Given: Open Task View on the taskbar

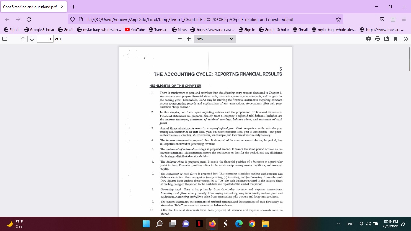Looking at the screenshot, I should [173, 224].
